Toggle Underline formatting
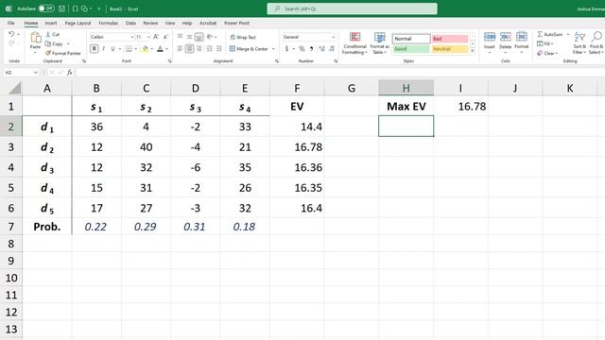The width and height of the screenshot is (605, 340). [x=113, y=49]
